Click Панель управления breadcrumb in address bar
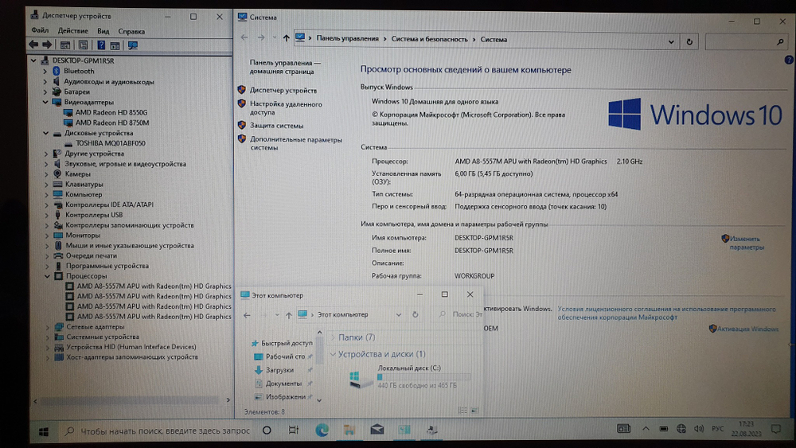 pyautogui.click(x=347, y=38)
